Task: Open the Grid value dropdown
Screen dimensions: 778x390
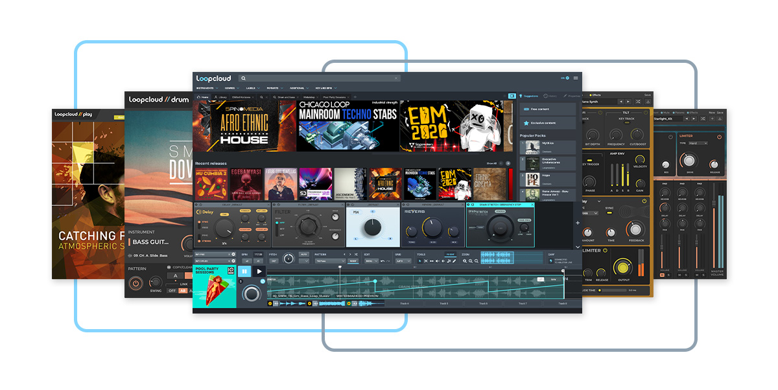Action: [403, 261]
